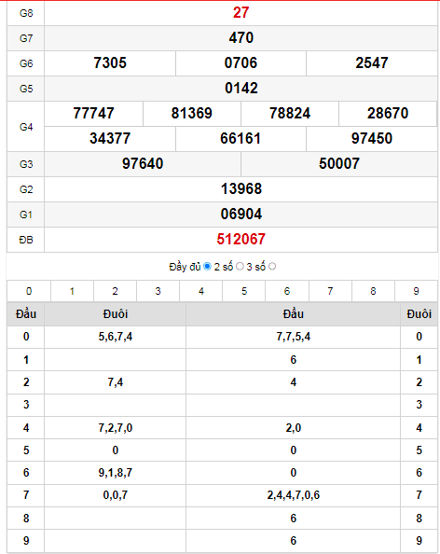440x554 pixels.
Task: Filter by digit 9 tab
Action: point(417,291)
